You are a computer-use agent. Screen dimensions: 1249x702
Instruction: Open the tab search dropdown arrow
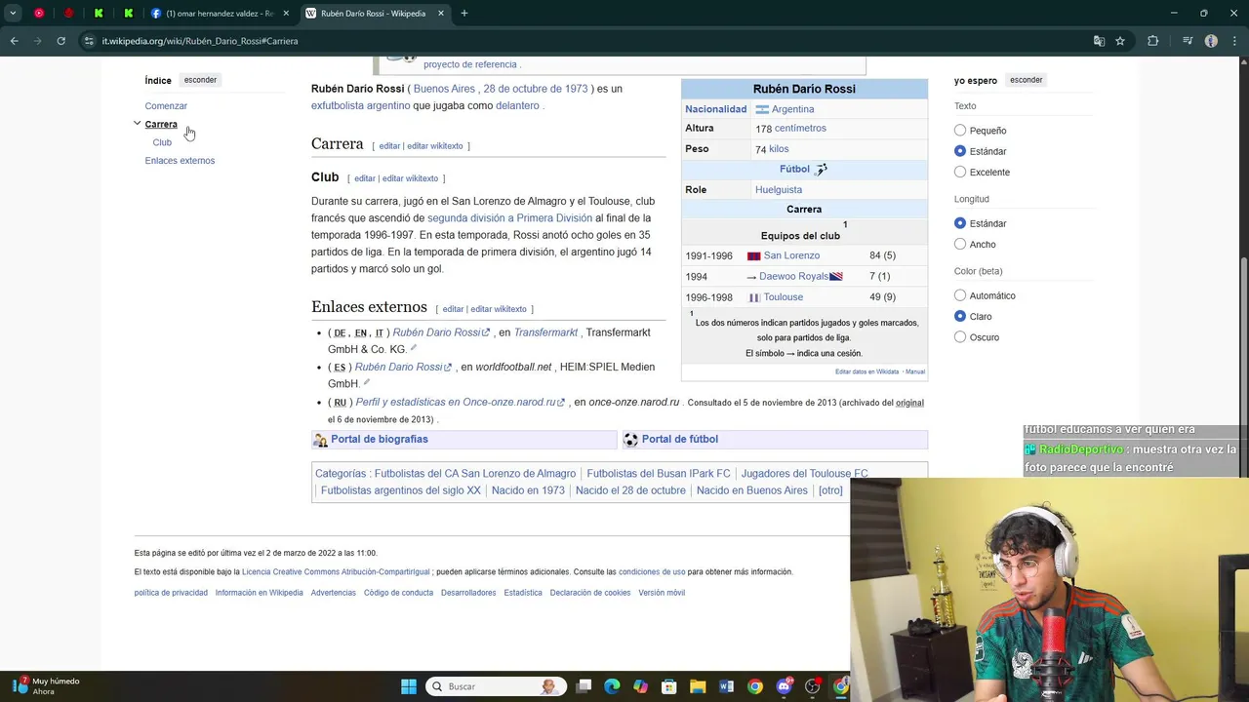pos(13,14)
